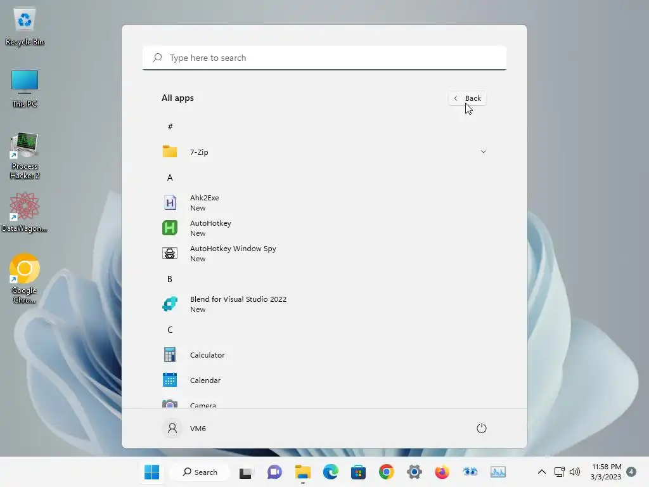Screen dimensions: 649x487
Task: Click the A letter index header
Action: tap(170, 178)
